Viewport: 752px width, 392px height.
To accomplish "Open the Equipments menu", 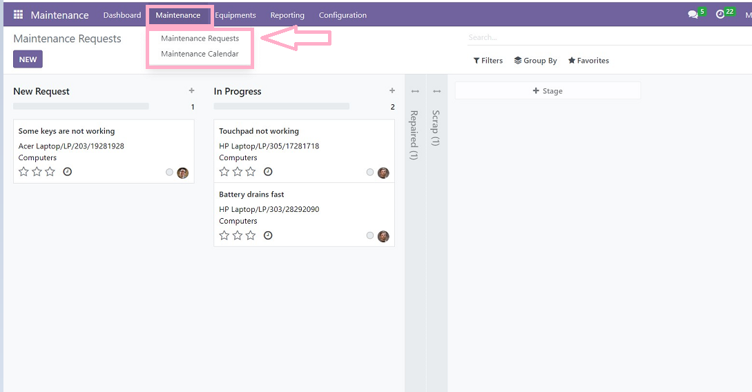I will pyautogui.click(x=235, y=15).
